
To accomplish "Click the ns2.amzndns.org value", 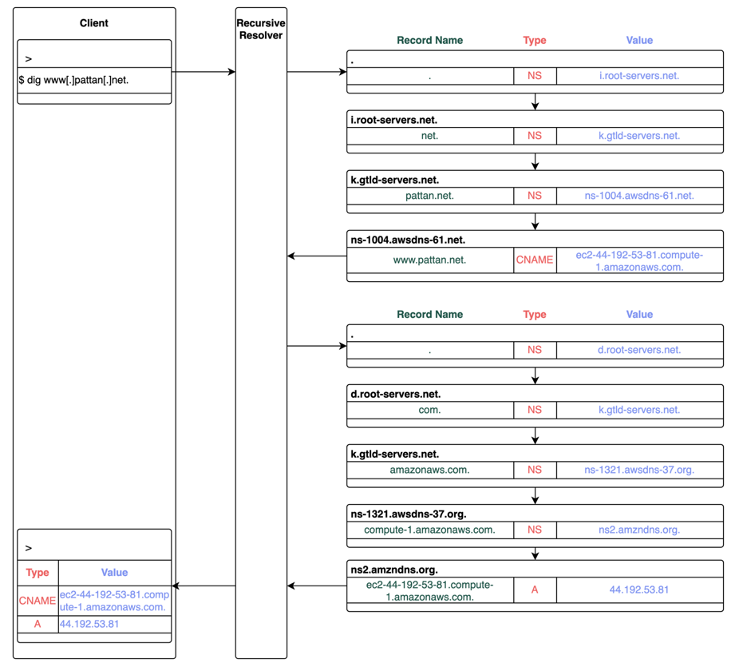I will pyautogui.click(x=638, y=530).
